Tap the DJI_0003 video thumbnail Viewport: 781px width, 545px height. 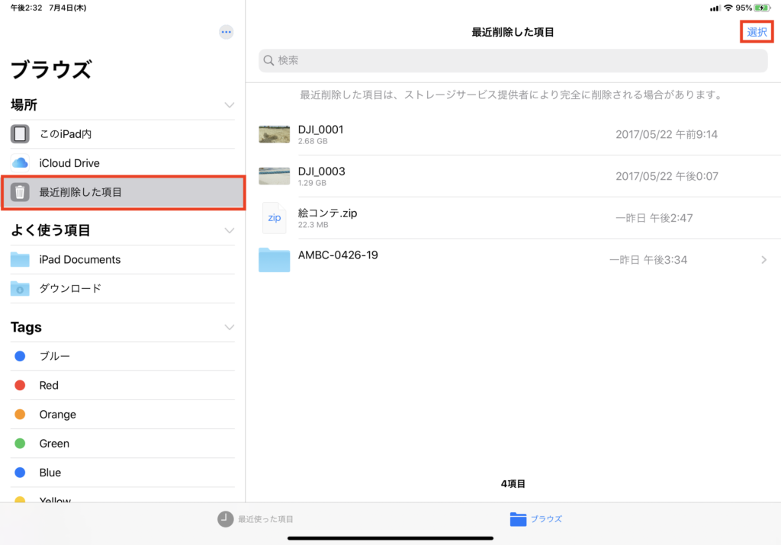(274, 175)
